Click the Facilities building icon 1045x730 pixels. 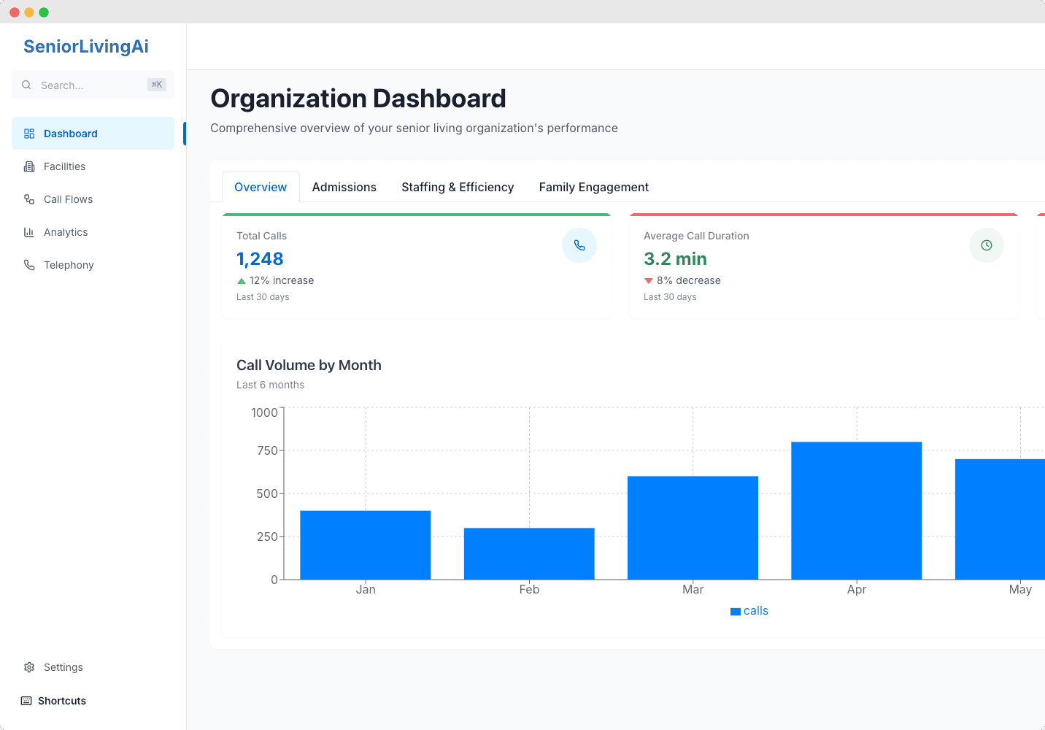tap(29, 166)
